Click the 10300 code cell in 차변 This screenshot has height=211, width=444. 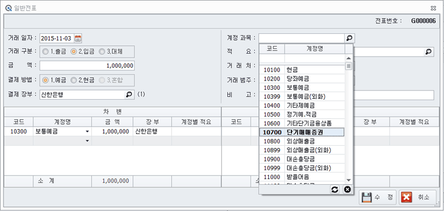(19, 132)
